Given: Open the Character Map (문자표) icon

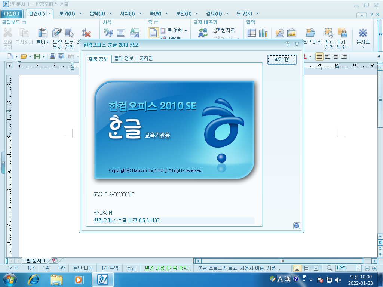Looking at the screenshot, I should coord(363,33).
